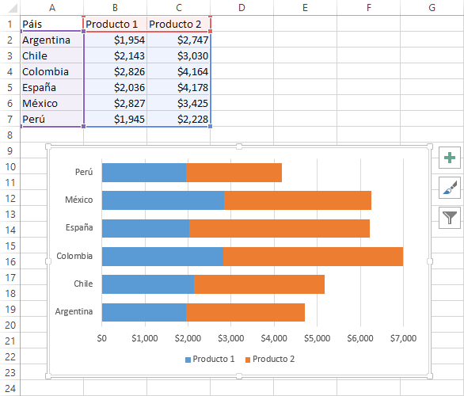Click the chart's bottom-center resize handle
Image resolution: width=464 pixels, height=396 pixels.
(x=239, y=376)
